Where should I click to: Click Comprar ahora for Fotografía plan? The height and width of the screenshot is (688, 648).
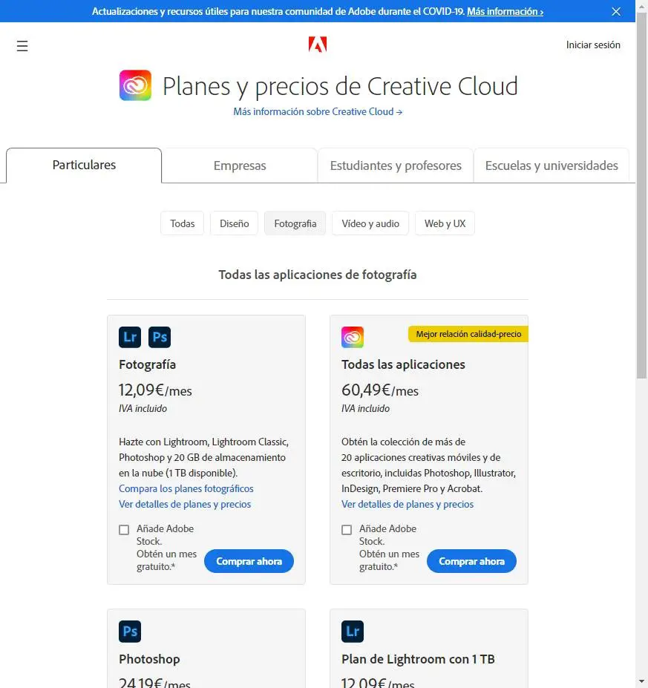pos(249,561)
